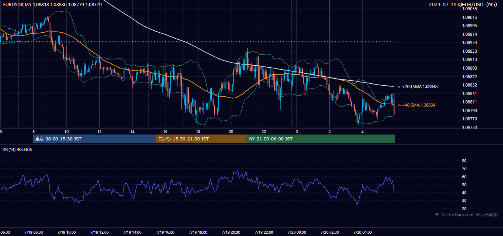
Task: Click the 7/19 14:00 date label
Action: pos(132,232)
